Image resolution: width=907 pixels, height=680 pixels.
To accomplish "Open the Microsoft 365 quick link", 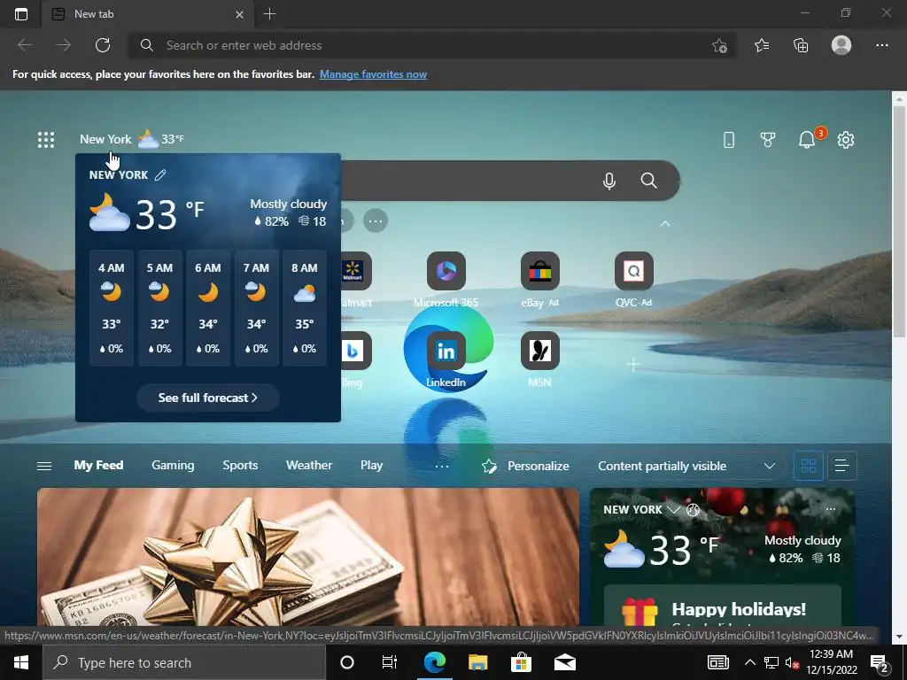I will coord(446,279).
